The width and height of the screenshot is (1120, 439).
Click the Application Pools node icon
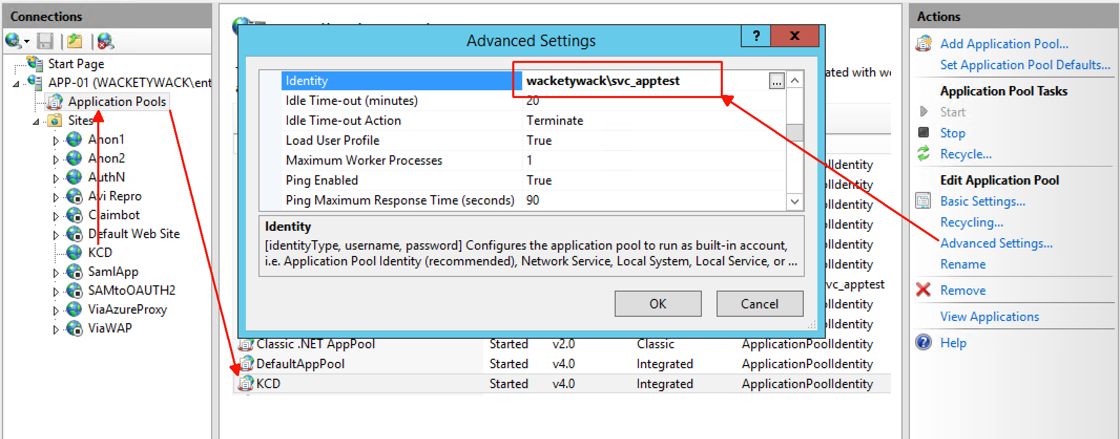click(54, 102)
